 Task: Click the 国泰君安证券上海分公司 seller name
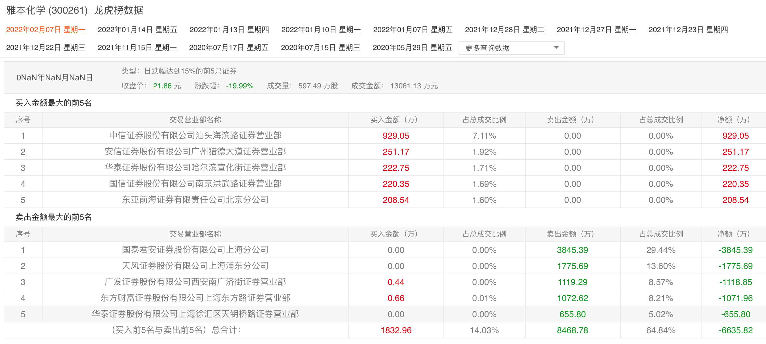195,250
